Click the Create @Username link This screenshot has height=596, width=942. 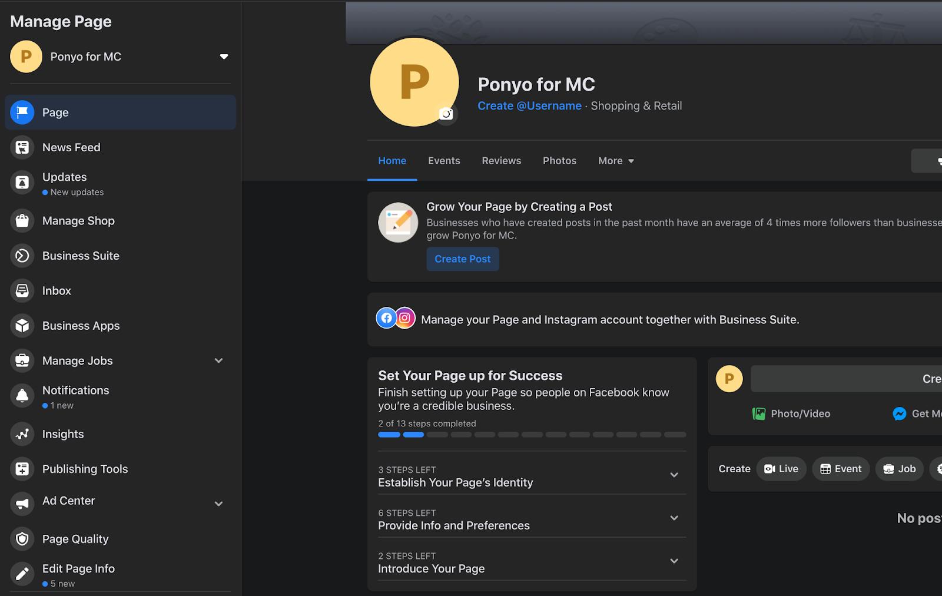coord(529,106)
